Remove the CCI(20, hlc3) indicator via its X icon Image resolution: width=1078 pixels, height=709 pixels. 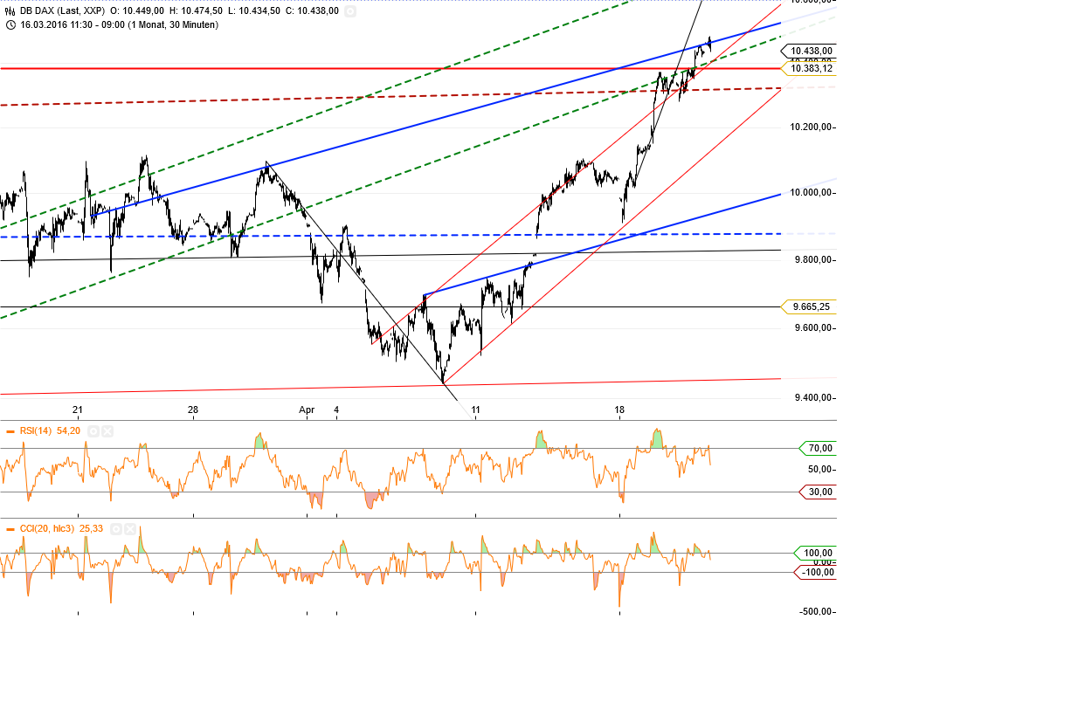[x=129, y=528]
